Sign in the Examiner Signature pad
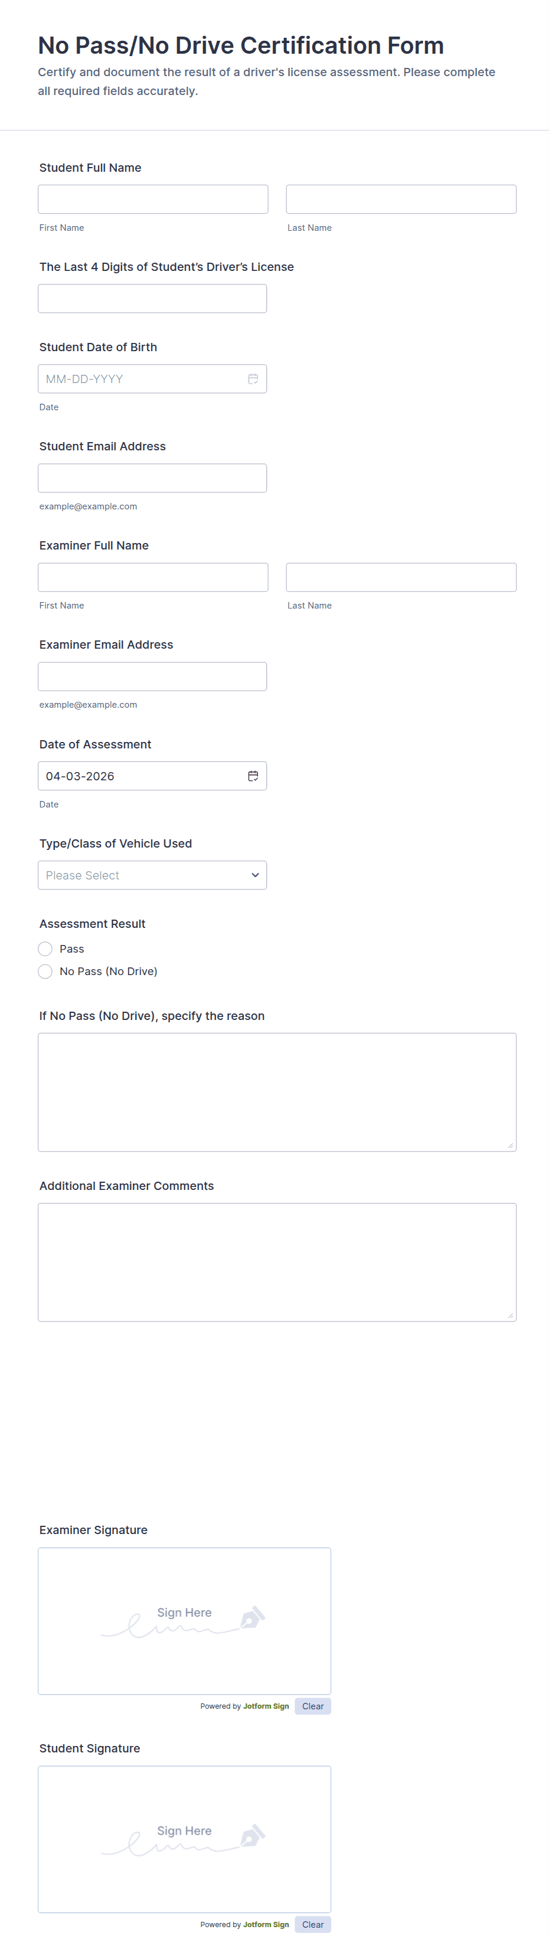 click(184, 1620)
